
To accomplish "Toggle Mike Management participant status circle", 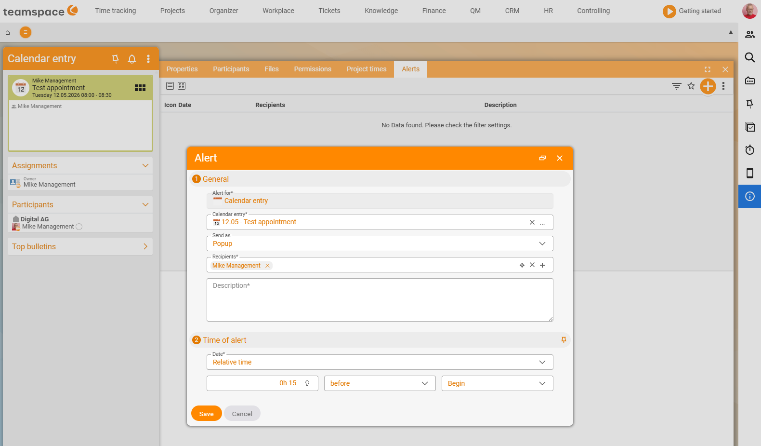I will point(79,227).
